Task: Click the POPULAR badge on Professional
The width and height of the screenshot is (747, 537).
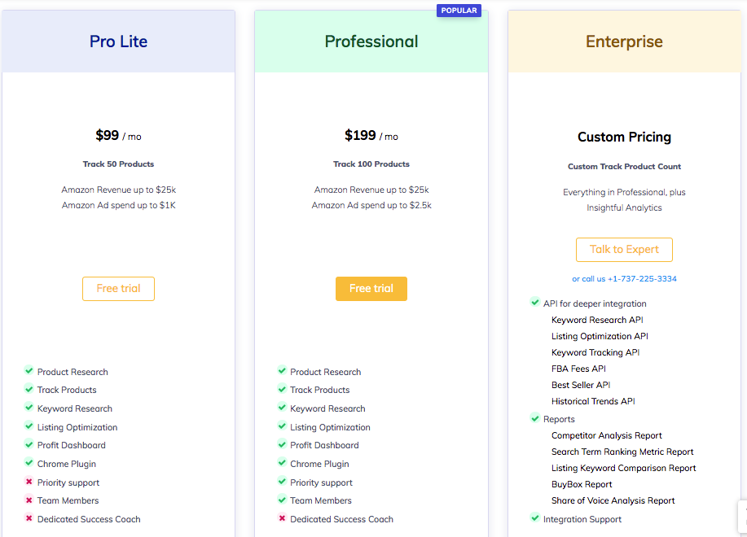Action: tap(459, 11)
